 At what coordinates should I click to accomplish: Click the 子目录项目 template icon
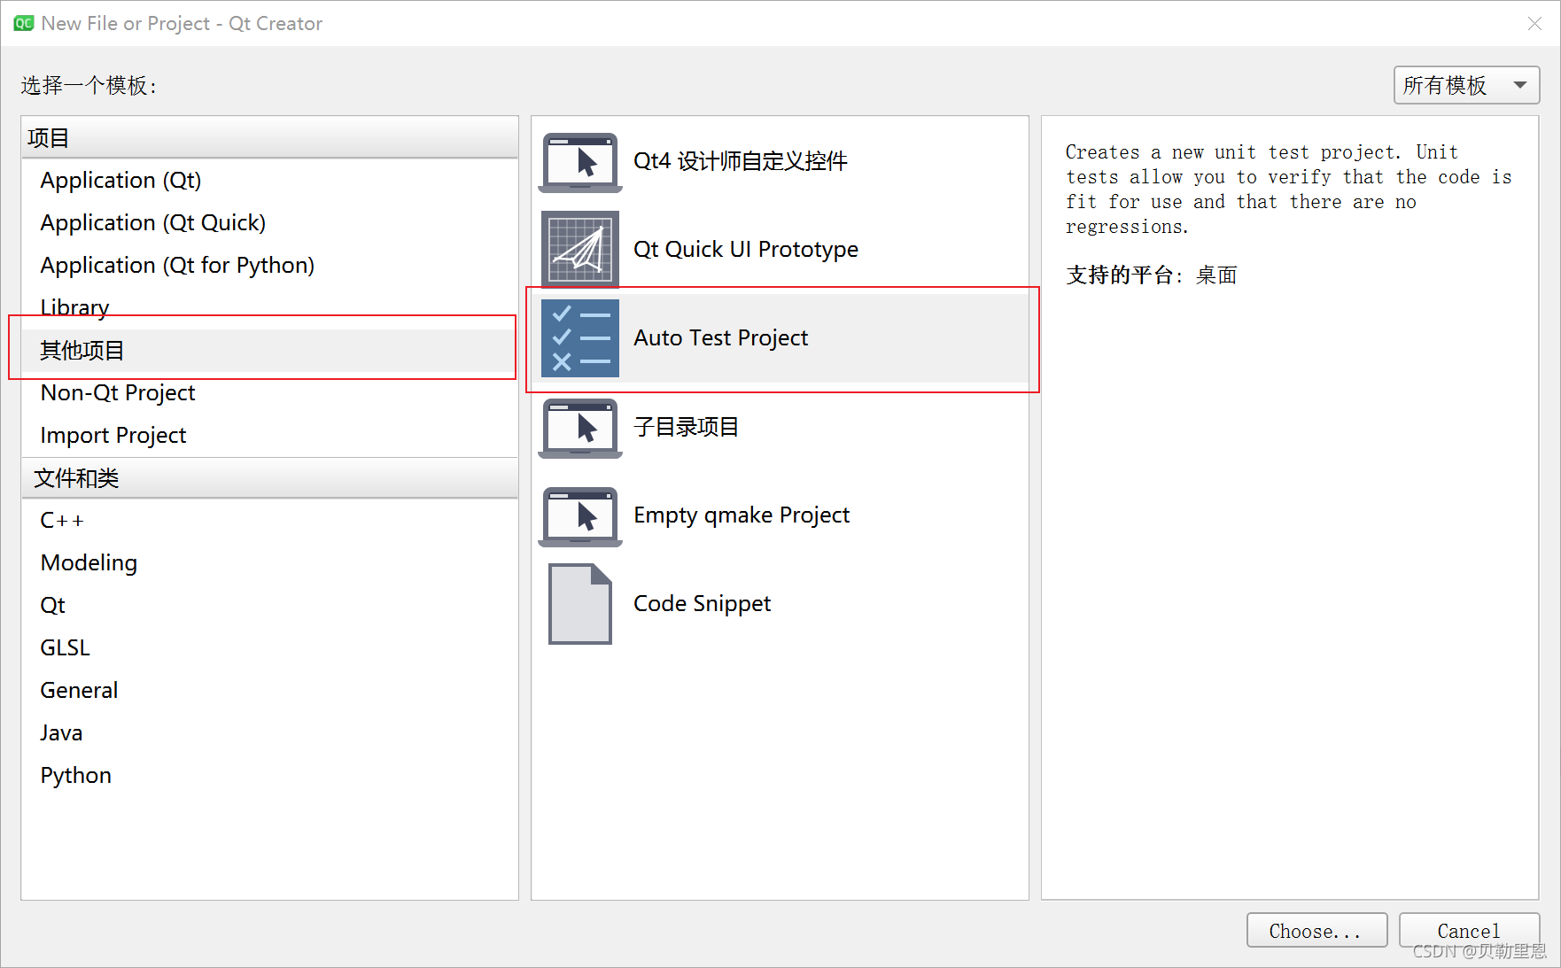pyautogui.click(x=580, y=428)
